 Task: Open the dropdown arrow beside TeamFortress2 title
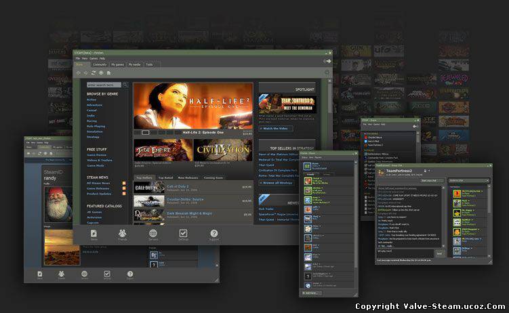tap(429, 171)
